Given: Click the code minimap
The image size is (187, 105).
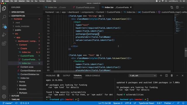Looking at the screenshot, I should (179, 24).
